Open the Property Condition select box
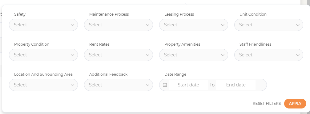The image size is (310, 114). (43, 55)
